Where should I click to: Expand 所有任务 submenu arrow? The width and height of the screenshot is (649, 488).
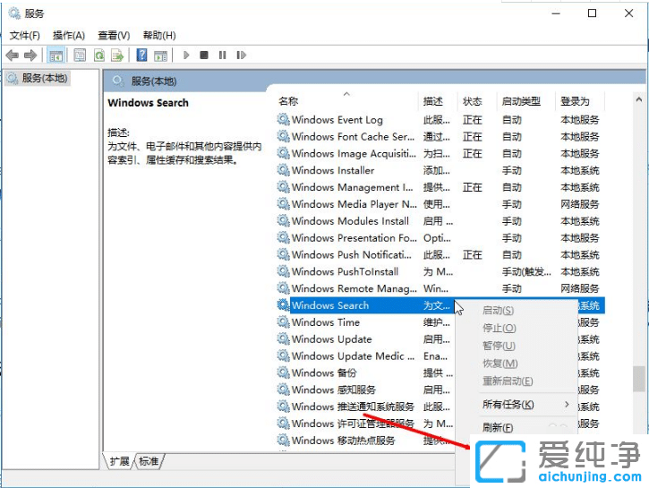coord(567,405)
